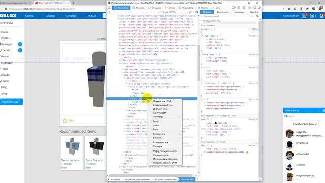The width and height of the screenshot is (325, 183).
Task: Click the style filter input field
Action: coord(225,16)
